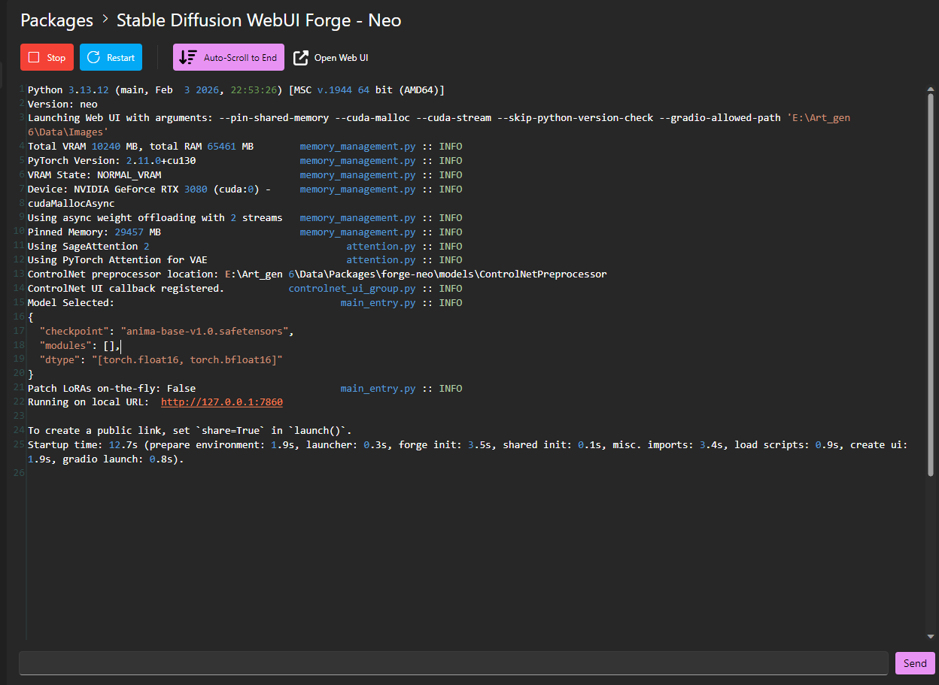Click 'Device: NVIDIA GeForce RTX 3080' line
The height and width of the screenshot is (685, 939).
click(x=149, y=189)
